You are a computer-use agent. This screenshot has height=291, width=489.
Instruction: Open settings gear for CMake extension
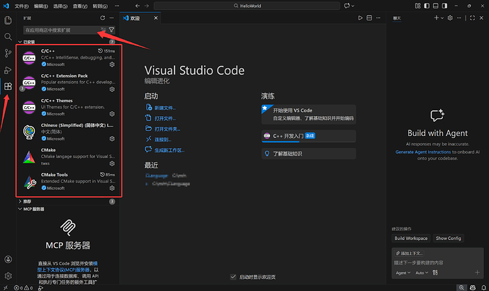point(112,164)
